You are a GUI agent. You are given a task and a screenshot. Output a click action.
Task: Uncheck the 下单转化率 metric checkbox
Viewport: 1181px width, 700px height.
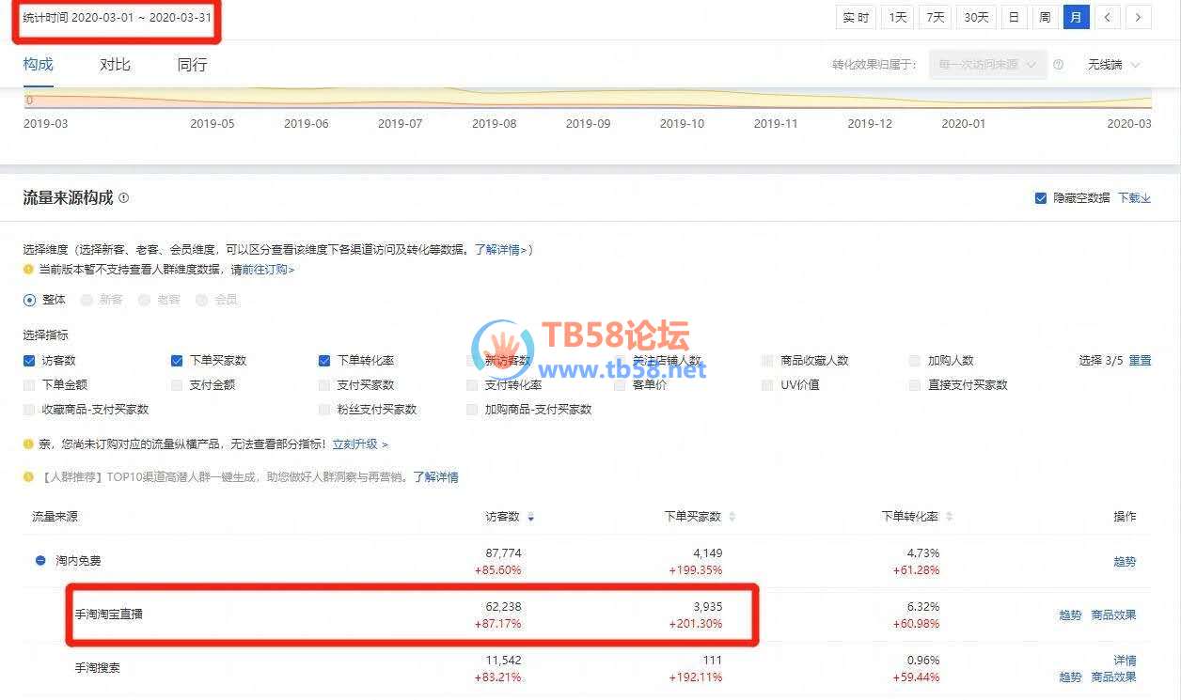tap(324, 360)
